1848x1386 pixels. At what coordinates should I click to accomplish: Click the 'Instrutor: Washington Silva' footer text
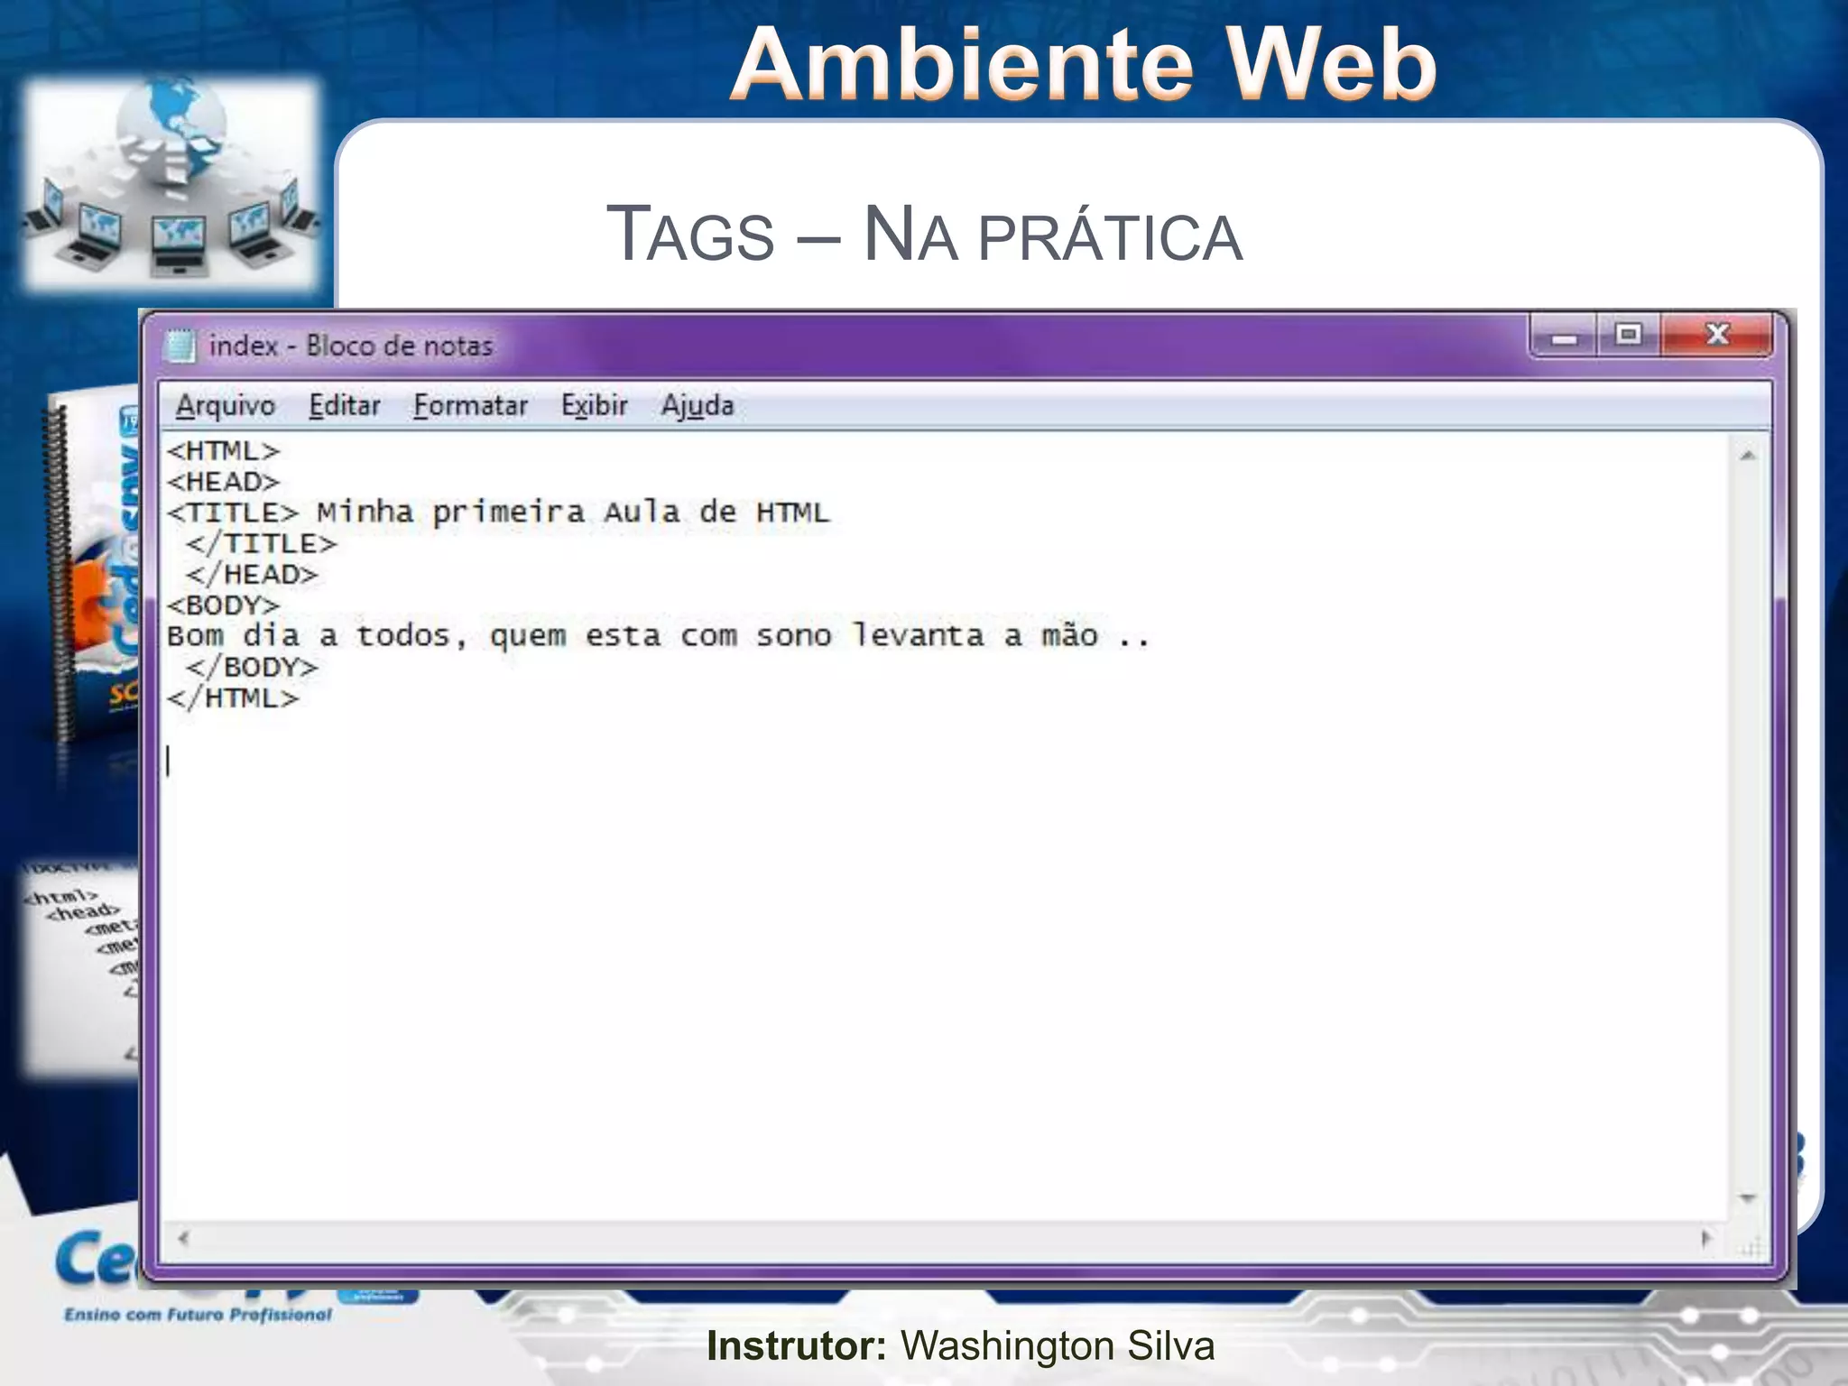[961, 1345]
